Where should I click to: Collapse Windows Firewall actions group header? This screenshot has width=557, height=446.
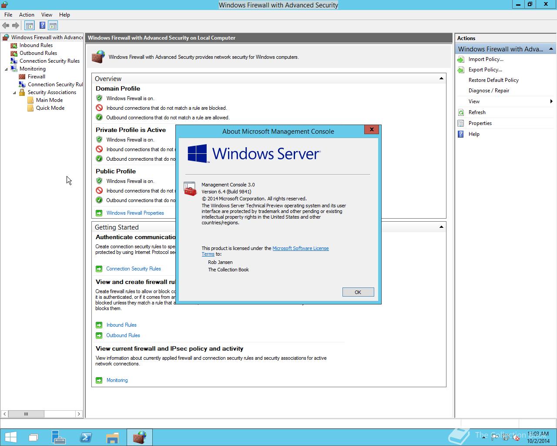(x=551, y=49)
